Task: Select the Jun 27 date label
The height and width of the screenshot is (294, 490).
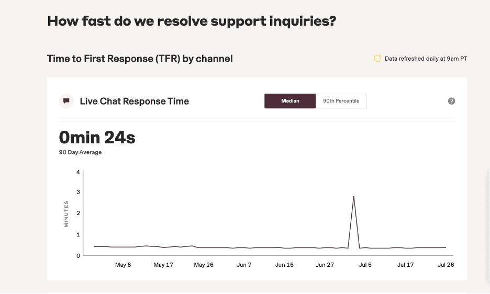Action: point(325,265)
